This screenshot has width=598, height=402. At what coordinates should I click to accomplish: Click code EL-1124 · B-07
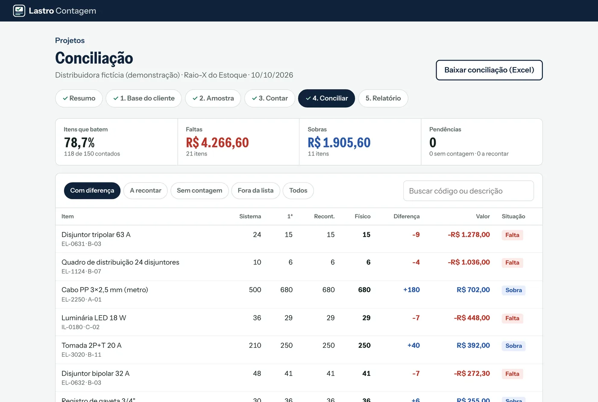[81, 272]
